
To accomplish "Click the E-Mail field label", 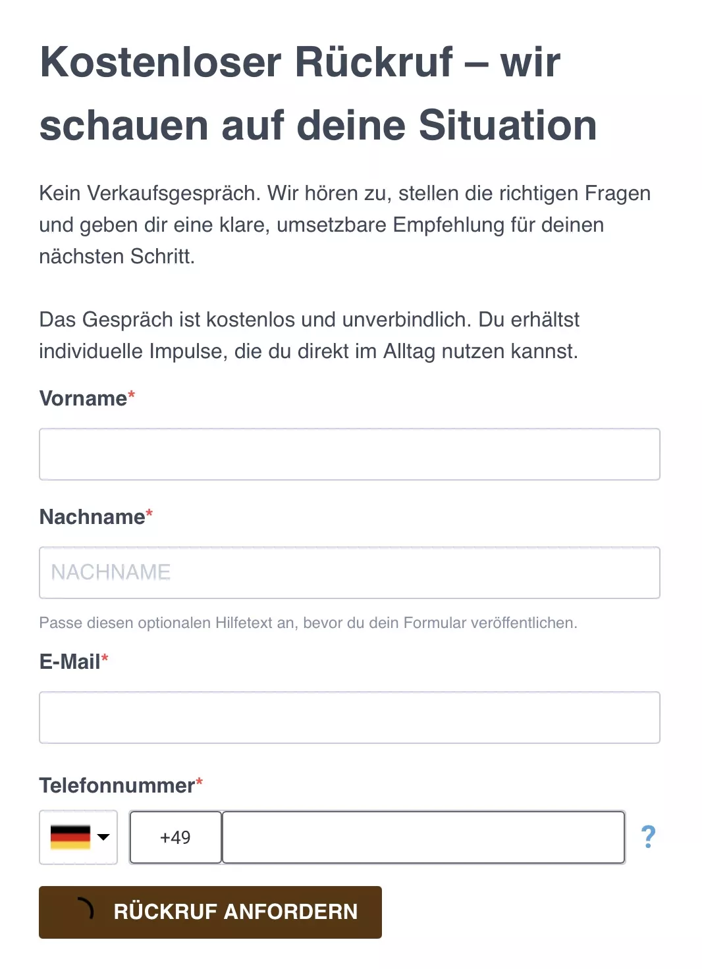I will pyautogui.click(x=70, y=662).
